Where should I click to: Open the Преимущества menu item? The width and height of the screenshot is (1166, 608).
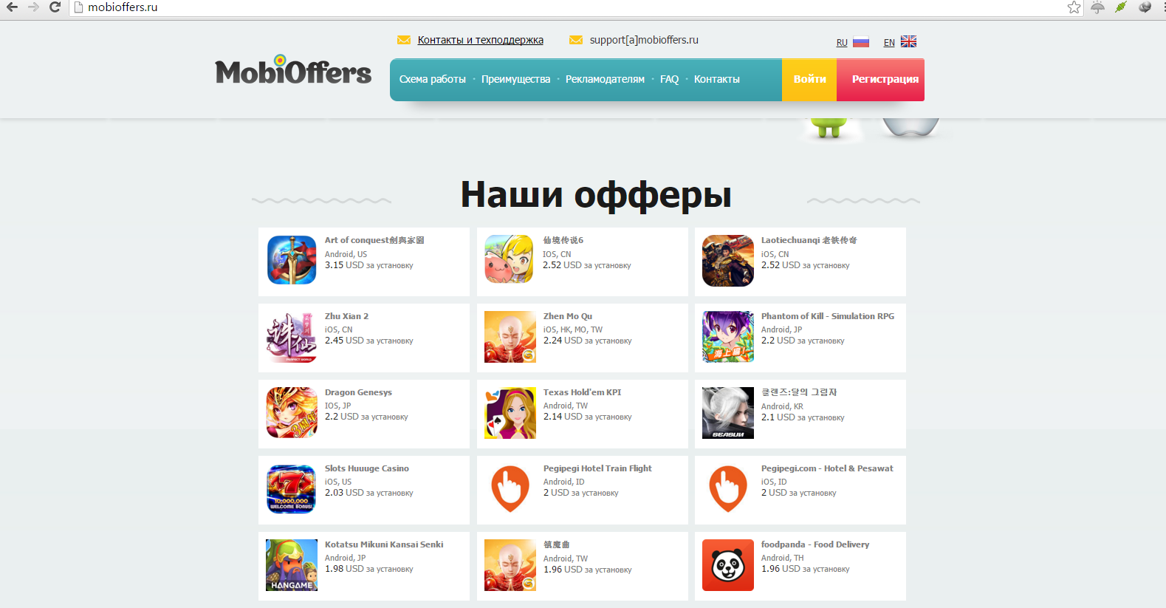coord(516,79)
